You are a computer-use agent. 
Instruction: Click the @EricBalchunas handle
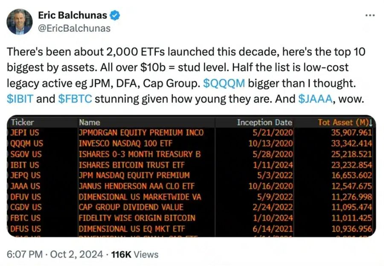click(74, 28)
